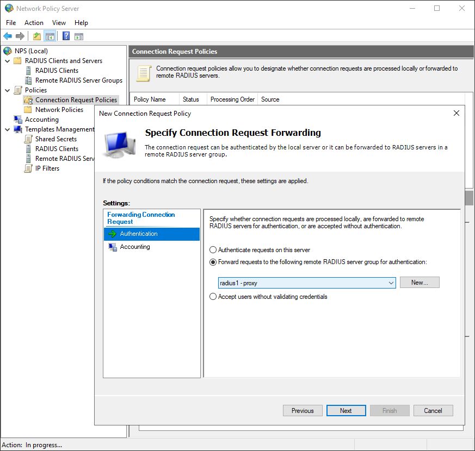
Task: Open the File menu
Action: tap(11, 23)
